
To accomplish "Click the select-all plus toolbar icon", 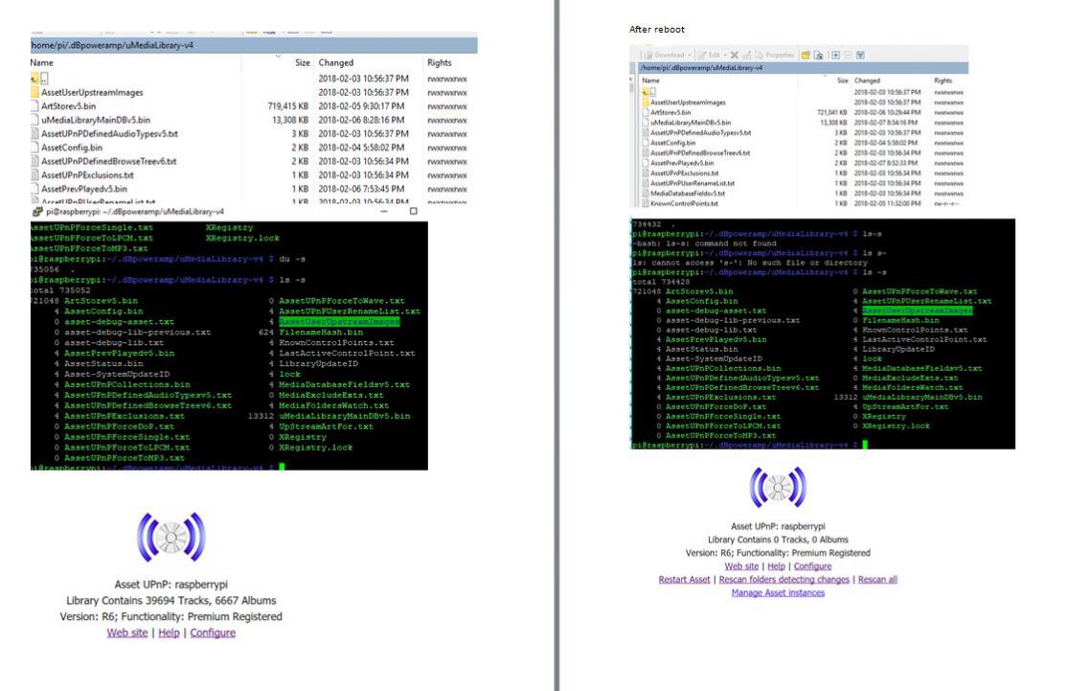I will [834, 55].
